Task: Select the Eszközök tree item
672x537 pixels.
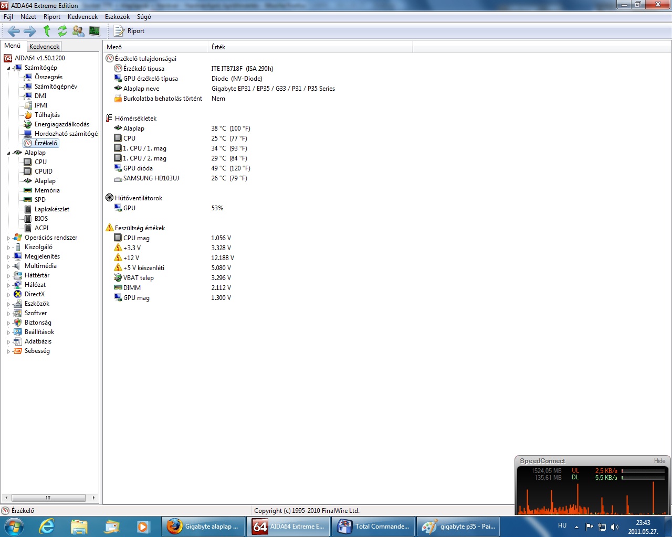Action: click(37, 304)
